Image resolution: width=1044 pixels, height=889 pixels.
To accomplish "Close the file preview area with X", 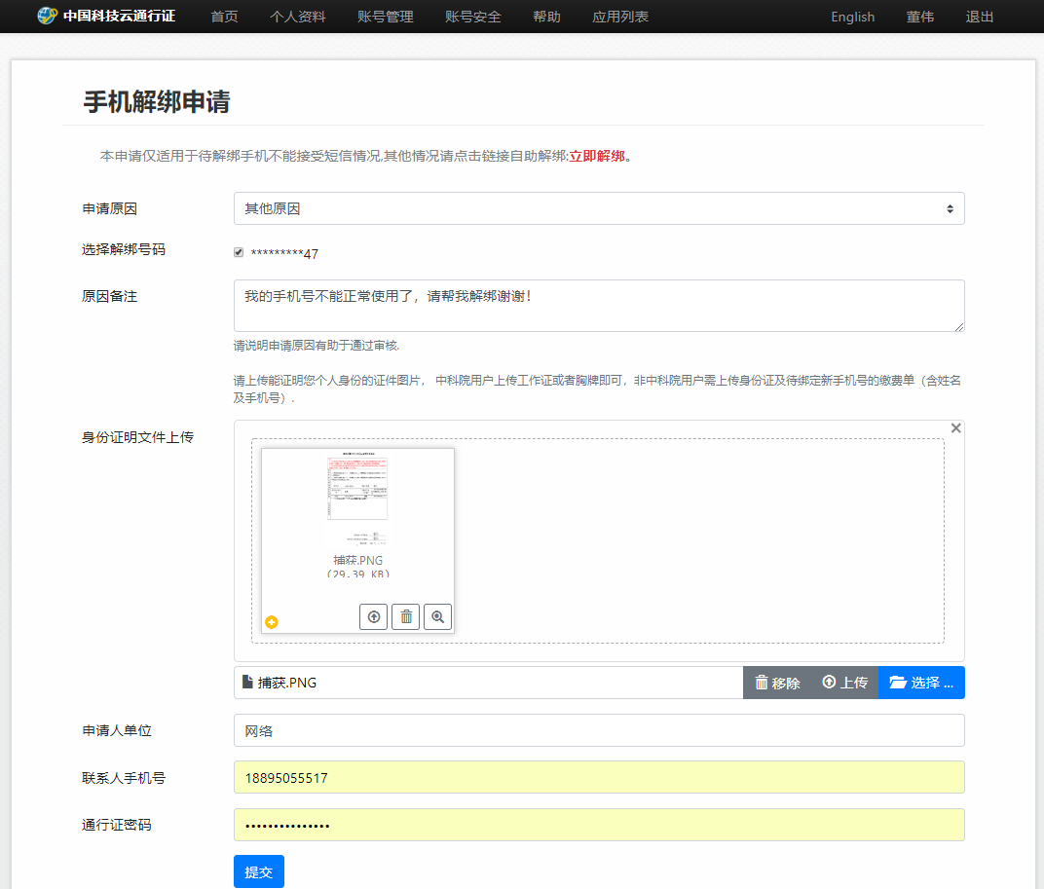I will pyautogui.click(x=955, y=428).
